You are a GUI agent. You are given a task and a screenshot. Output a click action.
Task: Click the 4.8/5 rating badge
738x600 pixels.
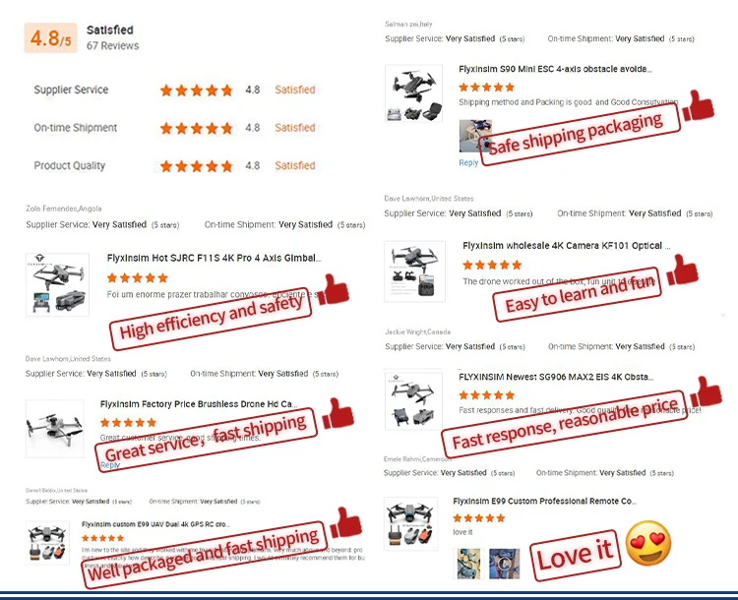point(51,37)
